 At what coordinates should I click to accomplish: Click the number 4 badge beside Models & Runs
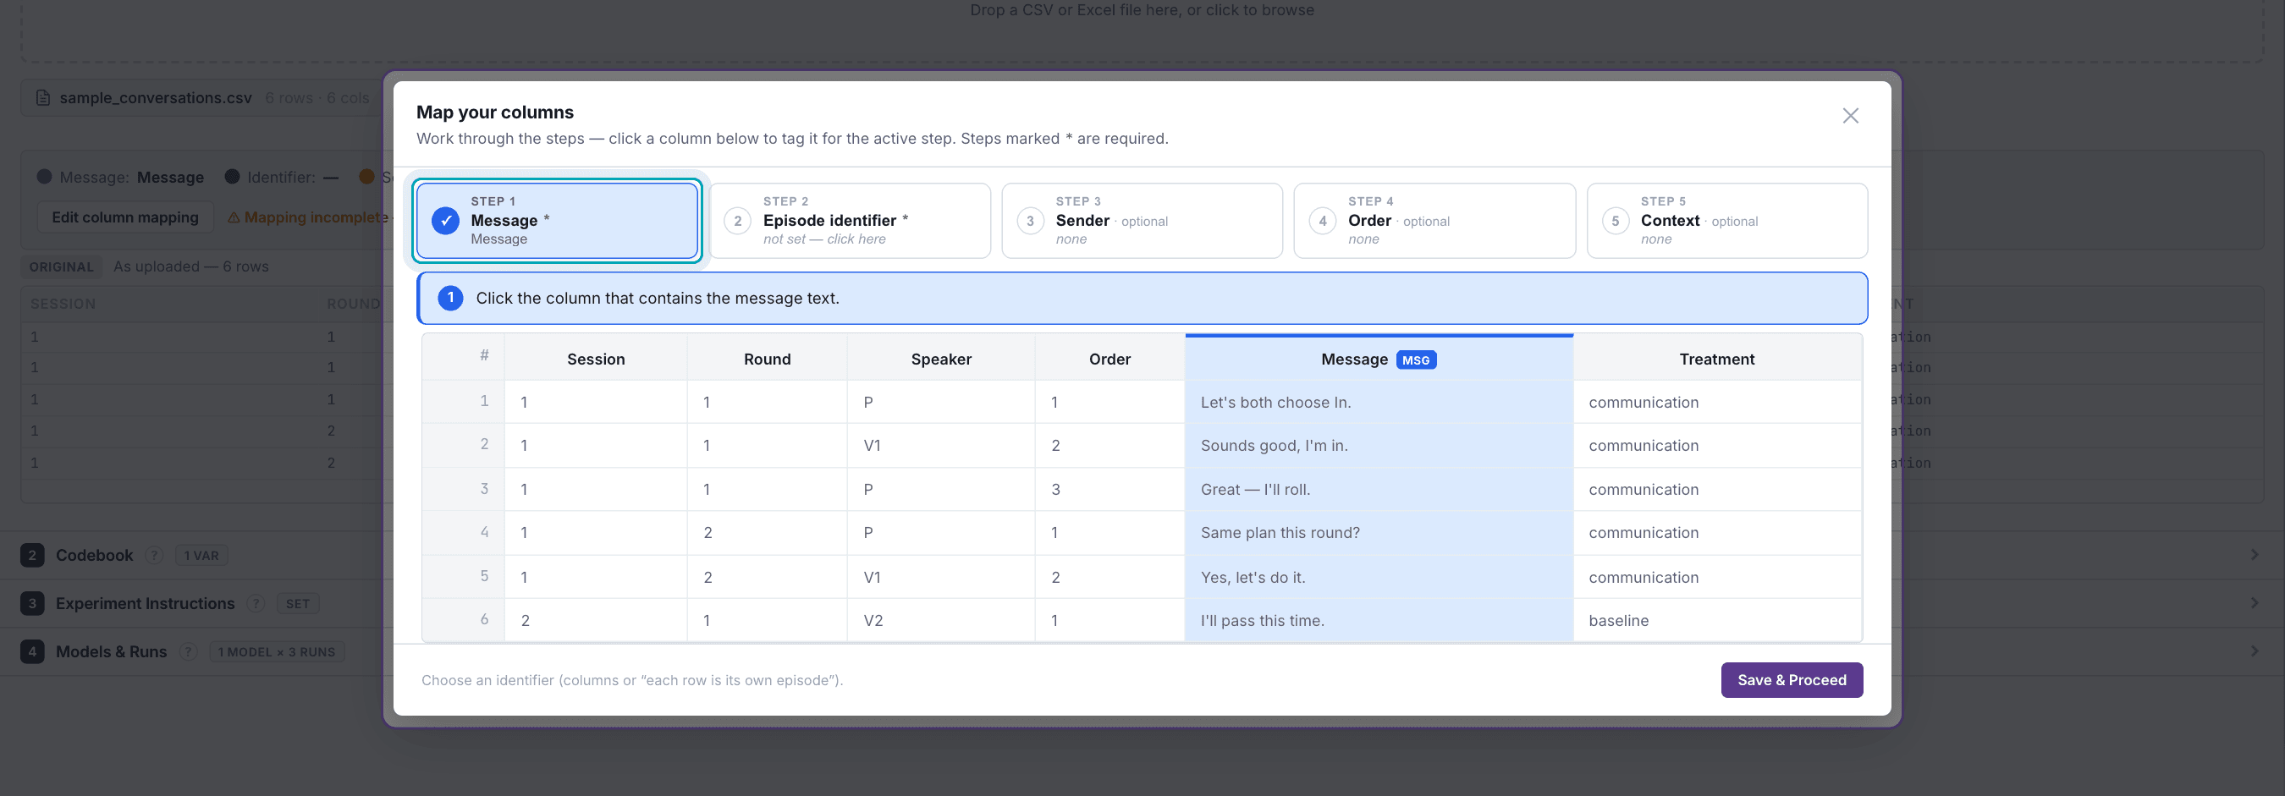[32, 652]
